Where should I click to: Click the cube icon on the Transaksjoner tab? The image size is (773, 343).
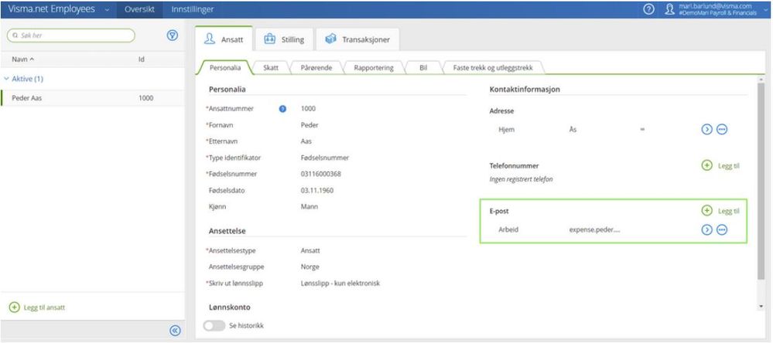[x=331, y=39]
